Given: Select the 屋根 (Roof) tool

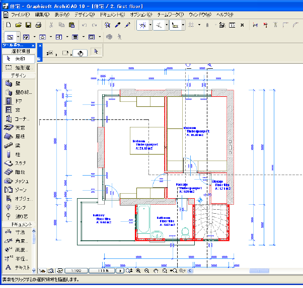Looking at the screenshot, I should 18,136.
